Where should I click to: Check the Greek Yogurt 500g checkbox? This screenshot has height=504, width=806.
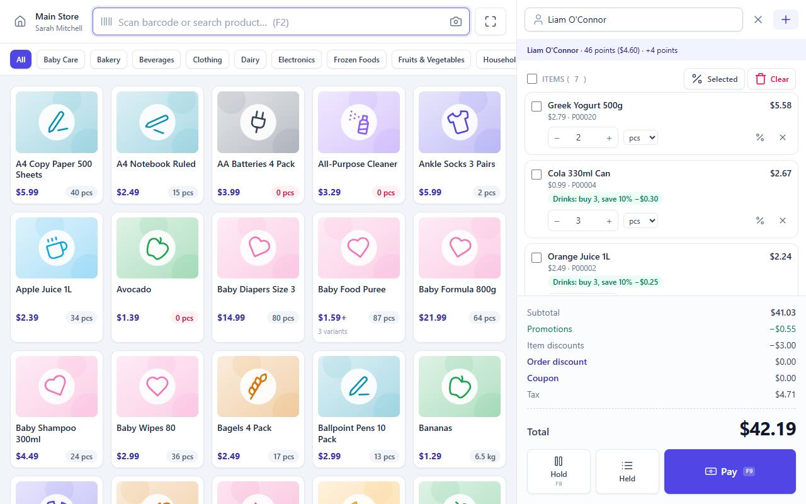536,106
